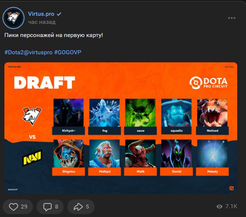
Task: Click the Dota 2 logo at image corner
Action: 232,188
